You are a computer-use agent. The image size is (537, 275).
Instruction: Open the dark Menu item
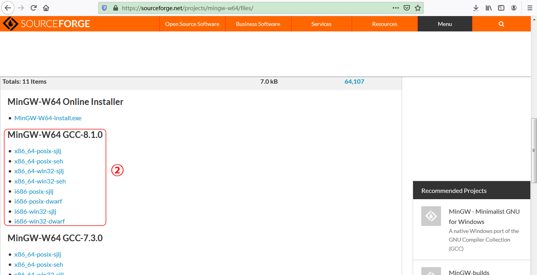tap(445, 24)
